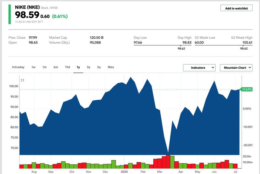Select the 1w range tab
Viewport: 260px width, 174px height.
coord(33,67)
